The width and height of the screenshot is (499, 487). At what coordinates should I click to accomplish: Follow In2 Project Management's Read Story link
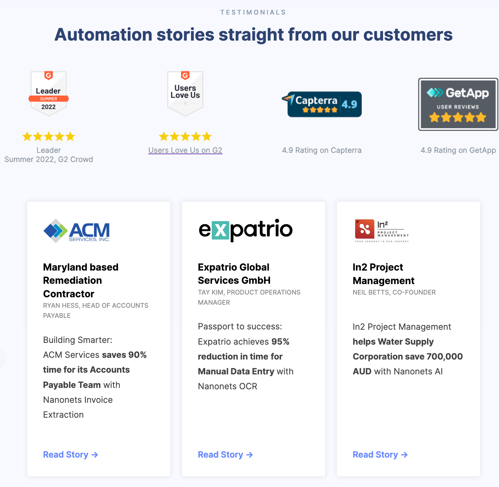[380, 455]
